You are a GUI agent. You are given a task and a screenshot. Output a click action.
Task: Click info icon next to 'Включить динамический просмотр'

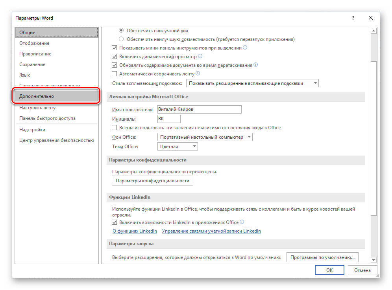tap(200, 56)
